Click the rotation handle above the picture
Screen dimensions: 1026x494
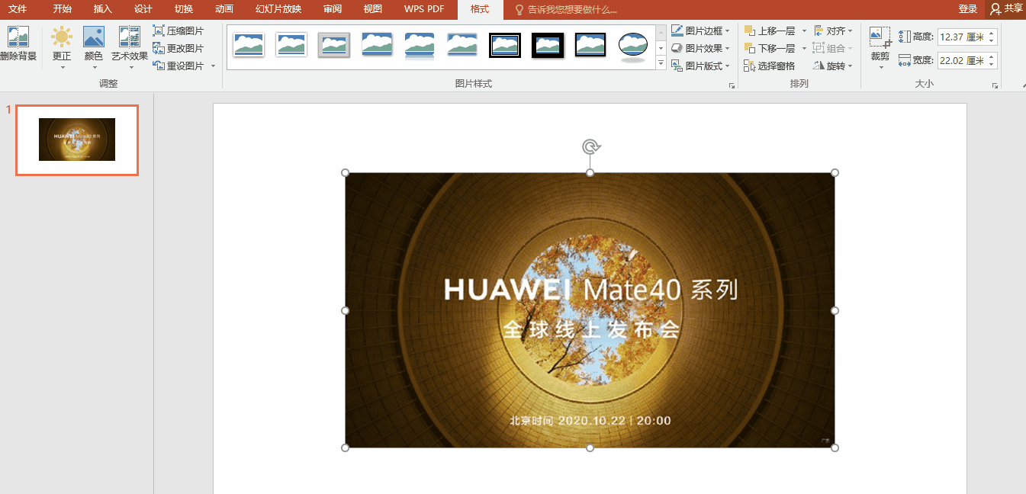[590, 146]
